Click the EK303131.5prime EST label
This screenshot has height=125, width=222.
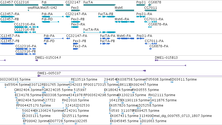point(36,116)
